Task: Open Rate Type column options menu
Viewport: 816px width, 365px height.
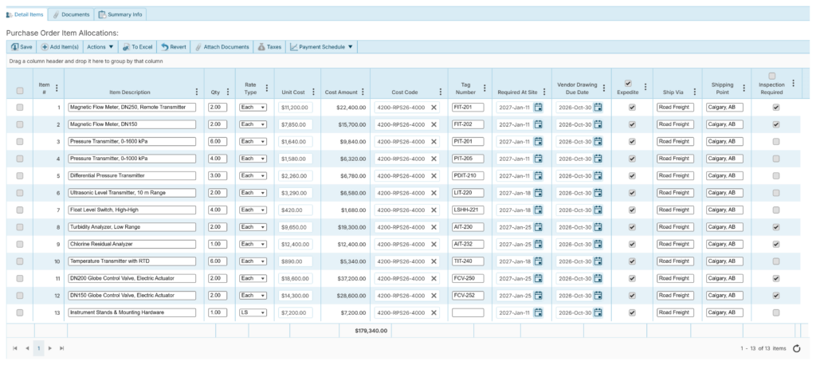Action: tap(267, 88)
